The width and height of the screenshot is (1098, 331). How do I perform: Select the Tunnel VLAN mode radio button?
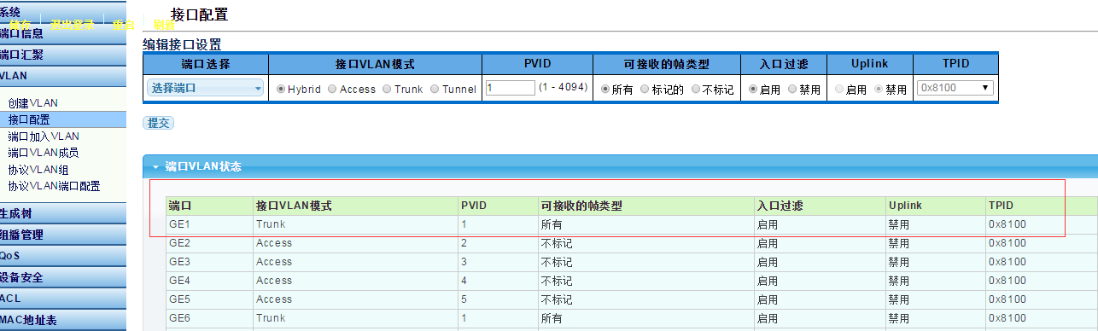click(435, 89)
